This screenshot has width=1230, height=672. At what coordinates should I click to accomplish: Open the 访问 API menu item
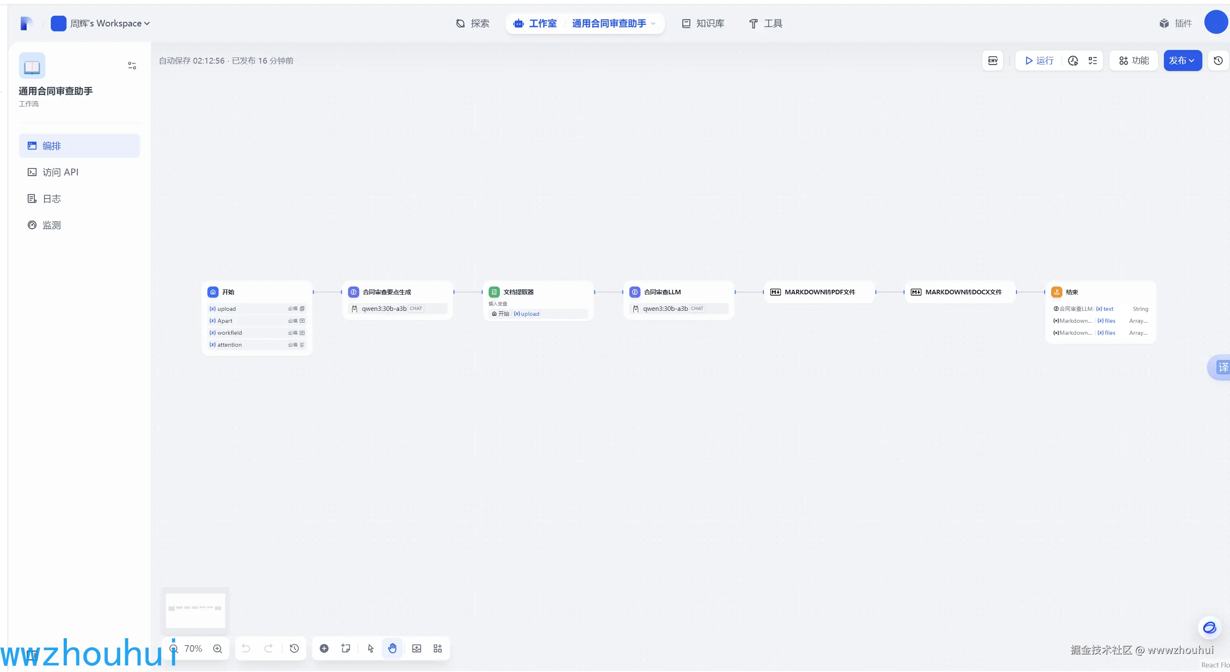(60, 172)
